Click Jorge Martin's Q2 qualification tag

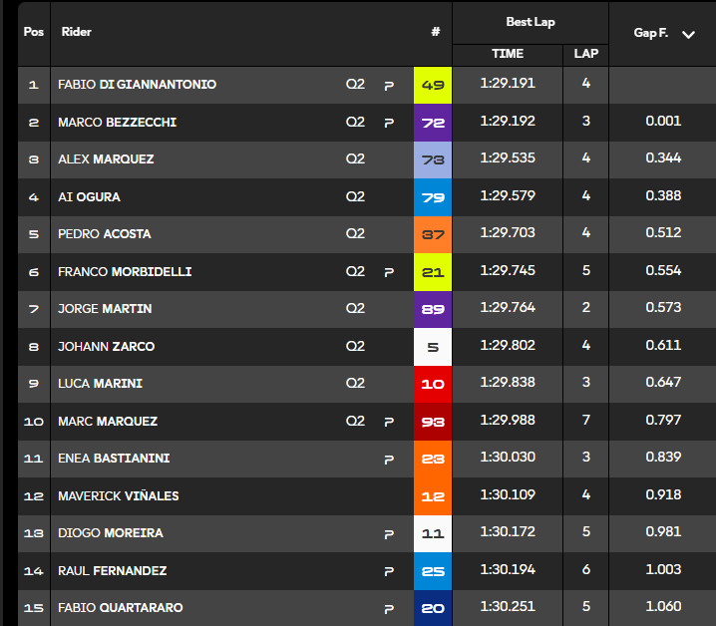pos(356,309)
